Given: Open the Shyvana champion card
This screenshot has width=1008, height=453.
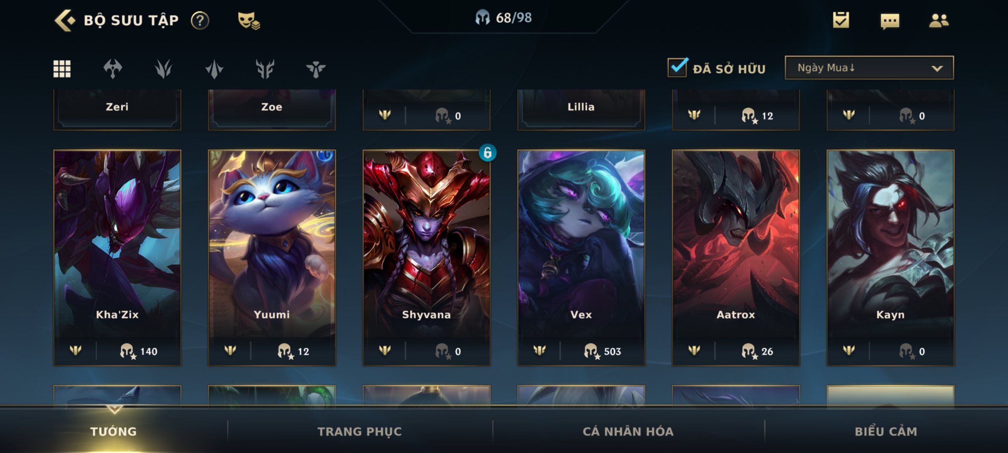Looking at the screenshot, I should 427,258.
